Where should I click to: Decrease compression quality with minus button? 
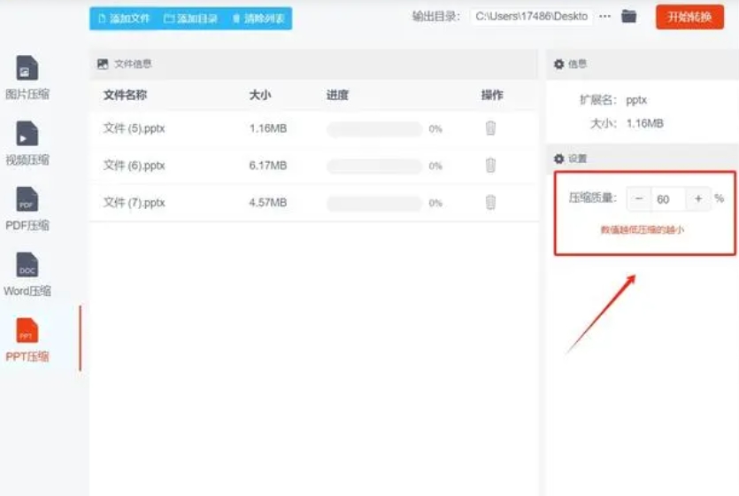point(639,198)
